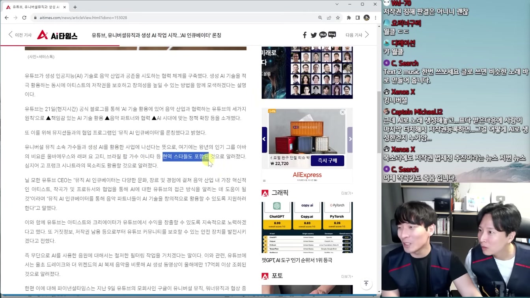The width and height of the screenshot is (530, 298).
Task: Click chat username Captain MichaelJ2
Action: (417, 112)
